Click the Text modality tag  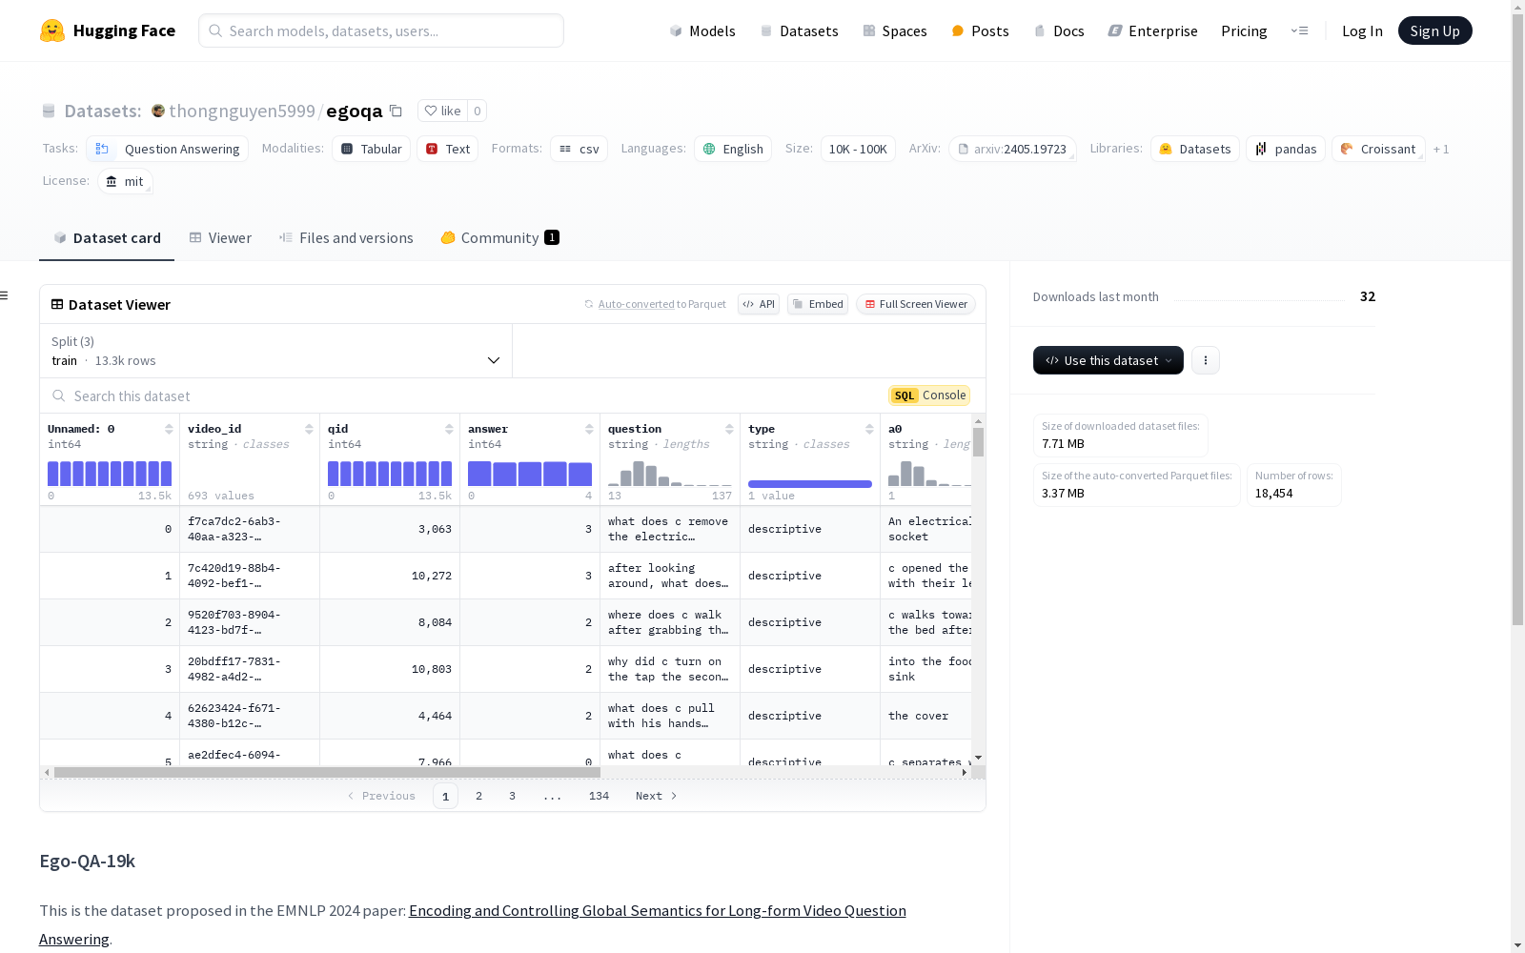[447, 149]
